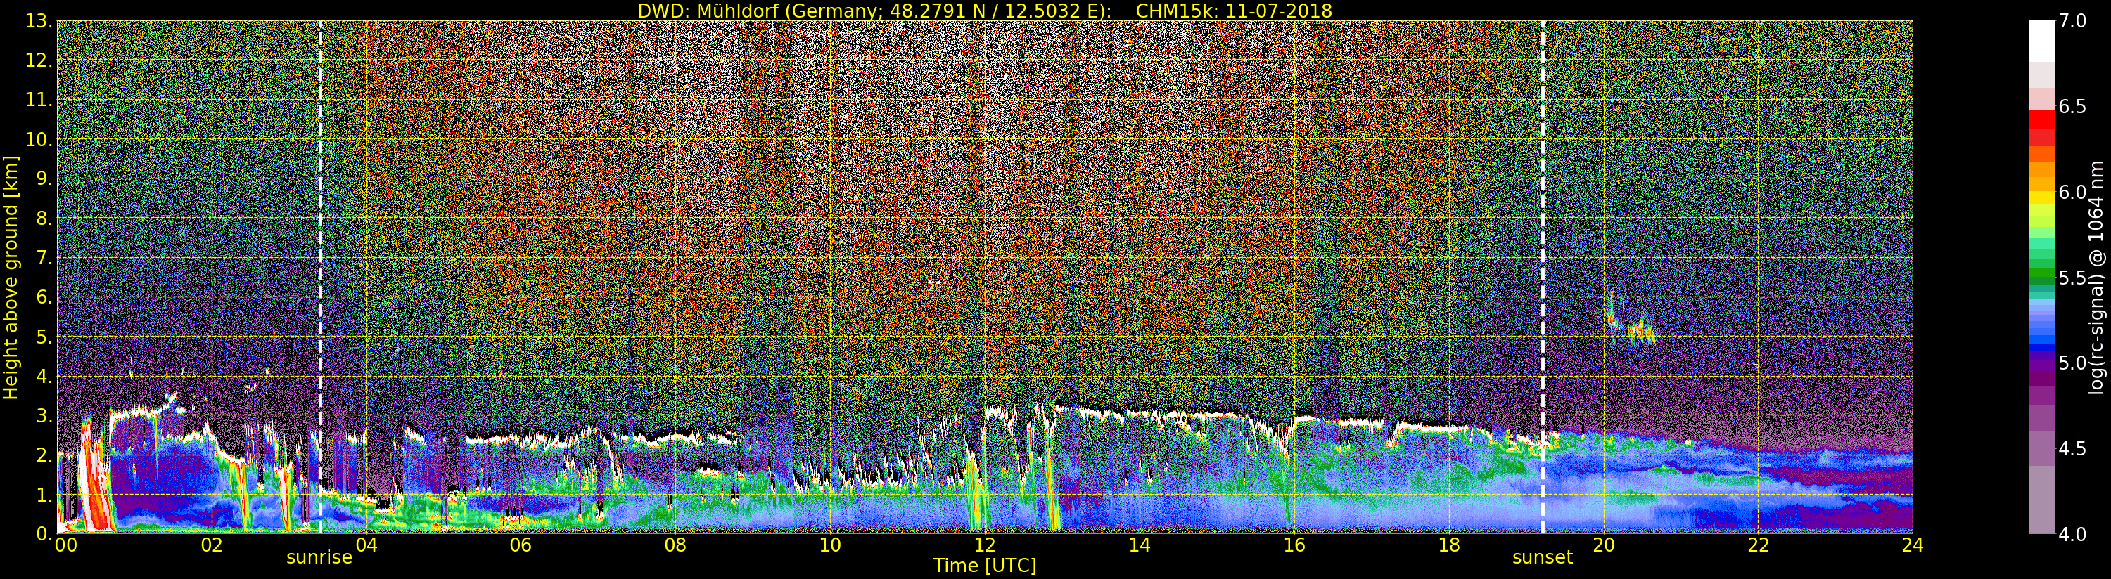The image size is (2111, 579).
Task: Click the colorbar tick label '7.0'
Action: pos(2072,21)
